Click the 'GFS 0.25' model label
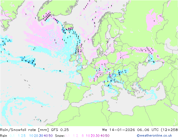178x138 pixels. 60,130
